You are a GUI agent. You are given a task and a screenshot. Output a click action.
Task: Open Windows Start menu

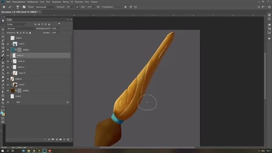pyautogui.click(x=3, y=151)
